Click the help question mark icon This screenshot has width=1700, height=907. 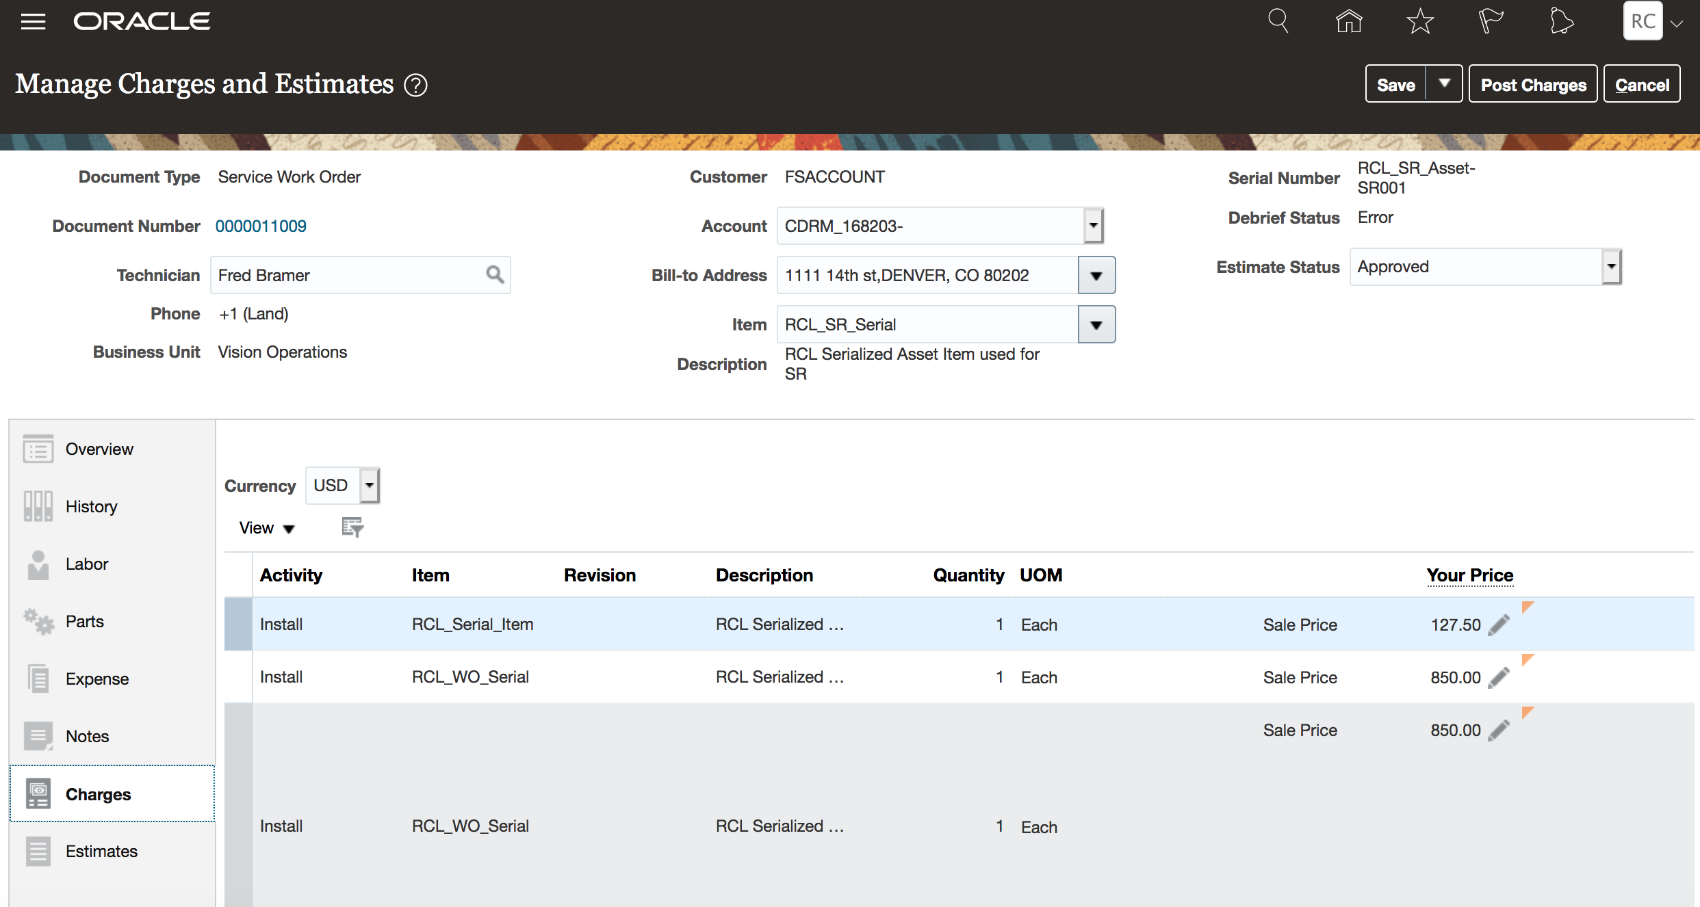pos(415,86)
